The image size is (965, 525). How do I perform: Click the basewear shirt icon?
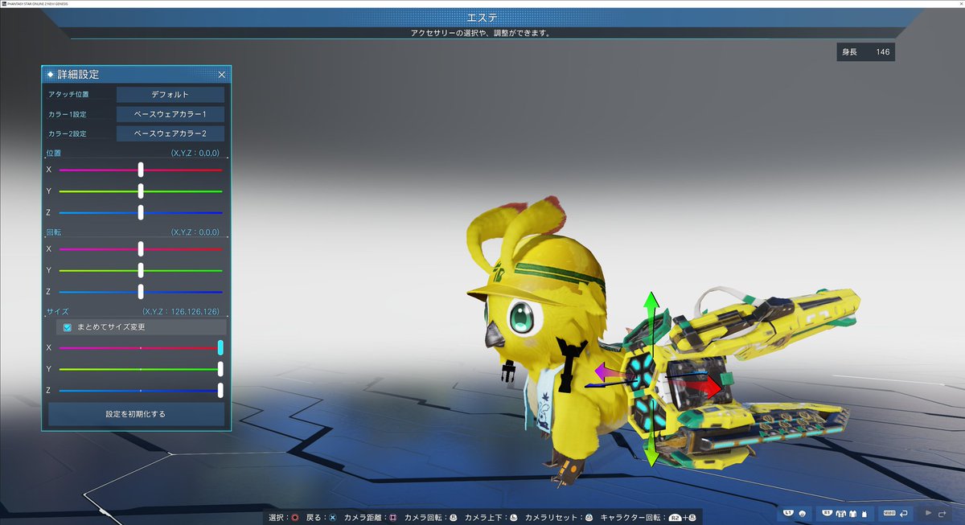tap(852, 512)
